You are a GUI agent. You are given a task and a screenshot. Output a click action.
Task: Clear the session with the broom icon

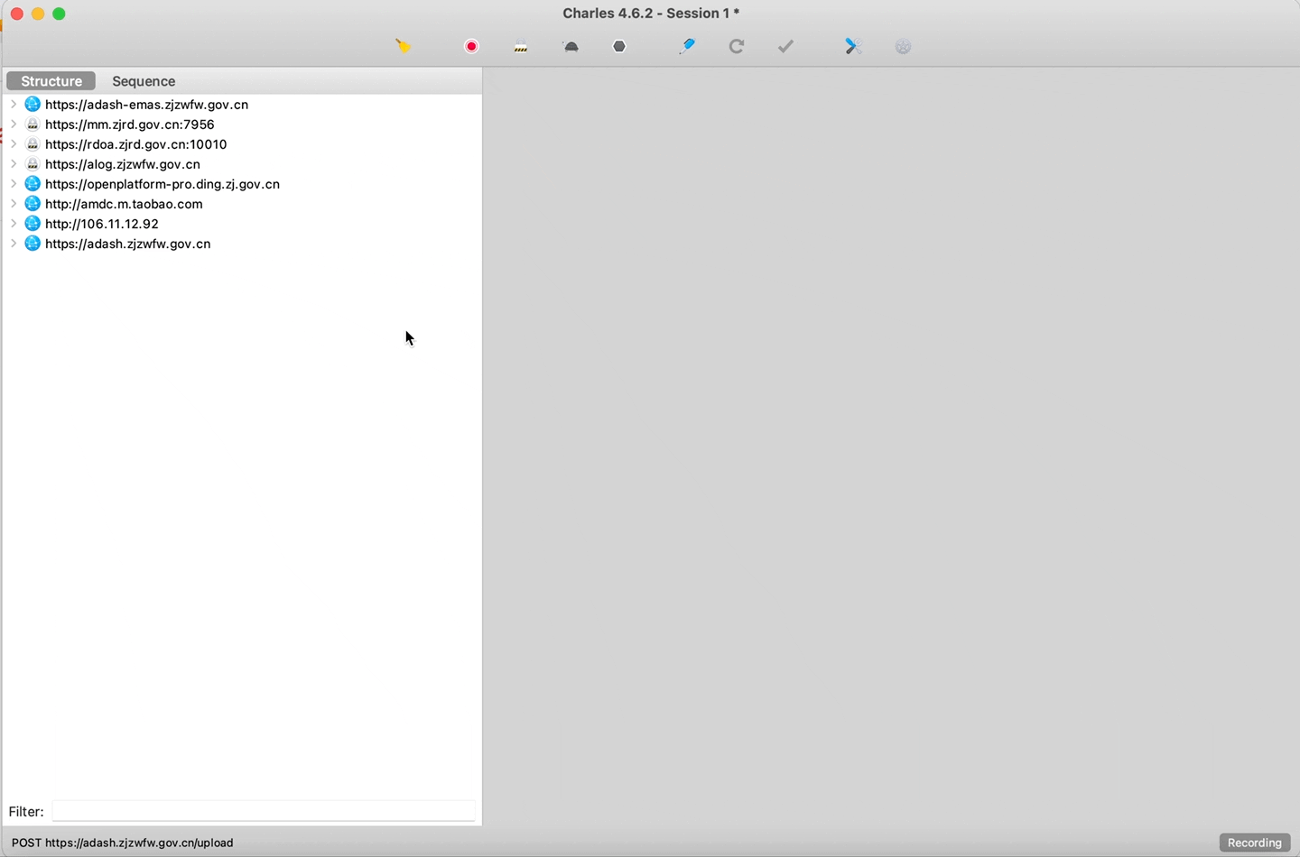pos(404,46)
